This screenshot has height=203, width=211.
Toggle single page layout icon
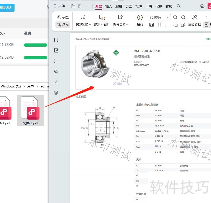(207, 25)
